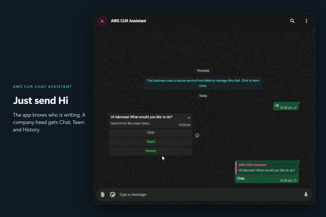This screenshot has height=217, width=326.
Task: Select the Team quick reply button
Action: point(150,141)
